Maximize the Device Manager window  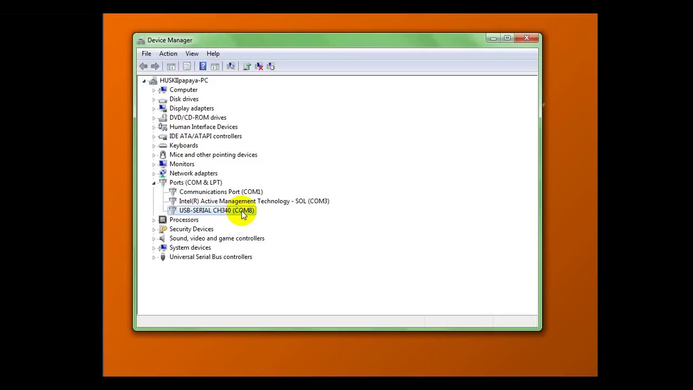pyautogui.click(x=507, y=38)
